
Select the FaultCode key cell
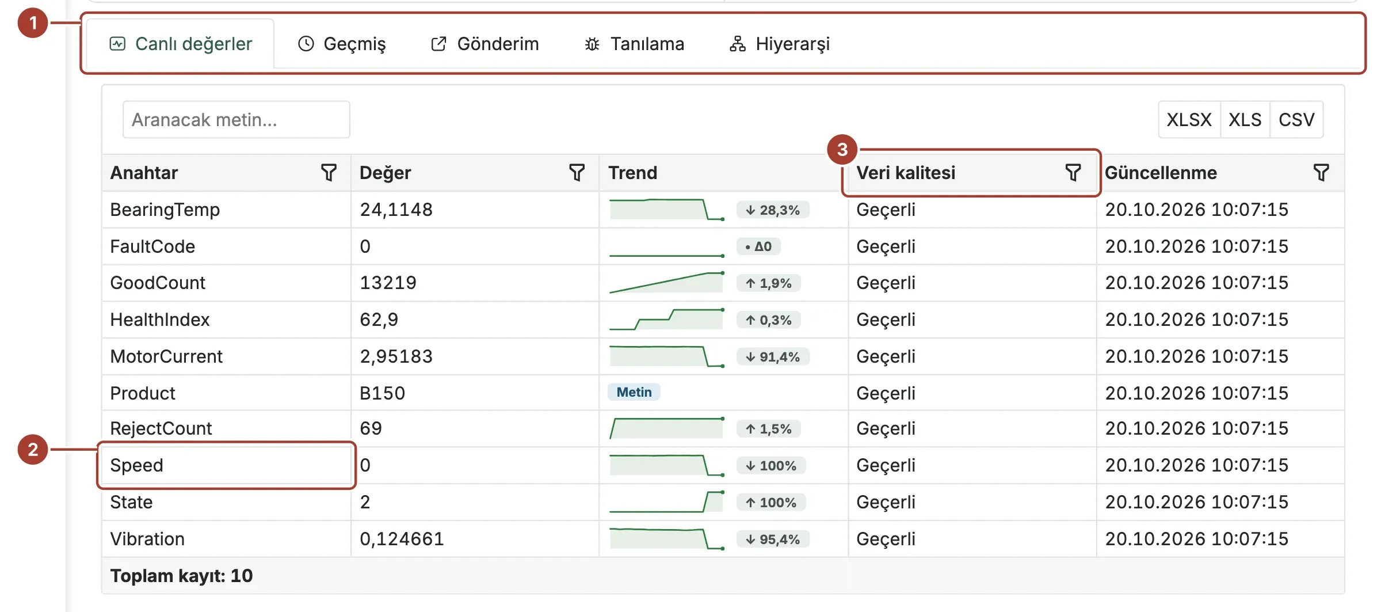pyautogui.click(x=227, y=246)
